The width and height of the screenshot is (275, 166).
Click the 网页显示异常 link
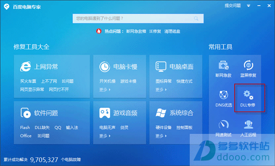pyautogui.click(x=32, y=89)
